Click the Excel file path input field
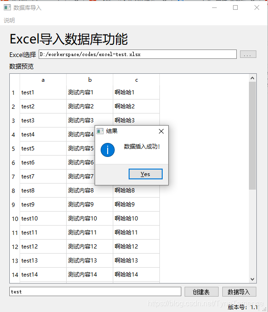268x312 pixels. (137, 54)
